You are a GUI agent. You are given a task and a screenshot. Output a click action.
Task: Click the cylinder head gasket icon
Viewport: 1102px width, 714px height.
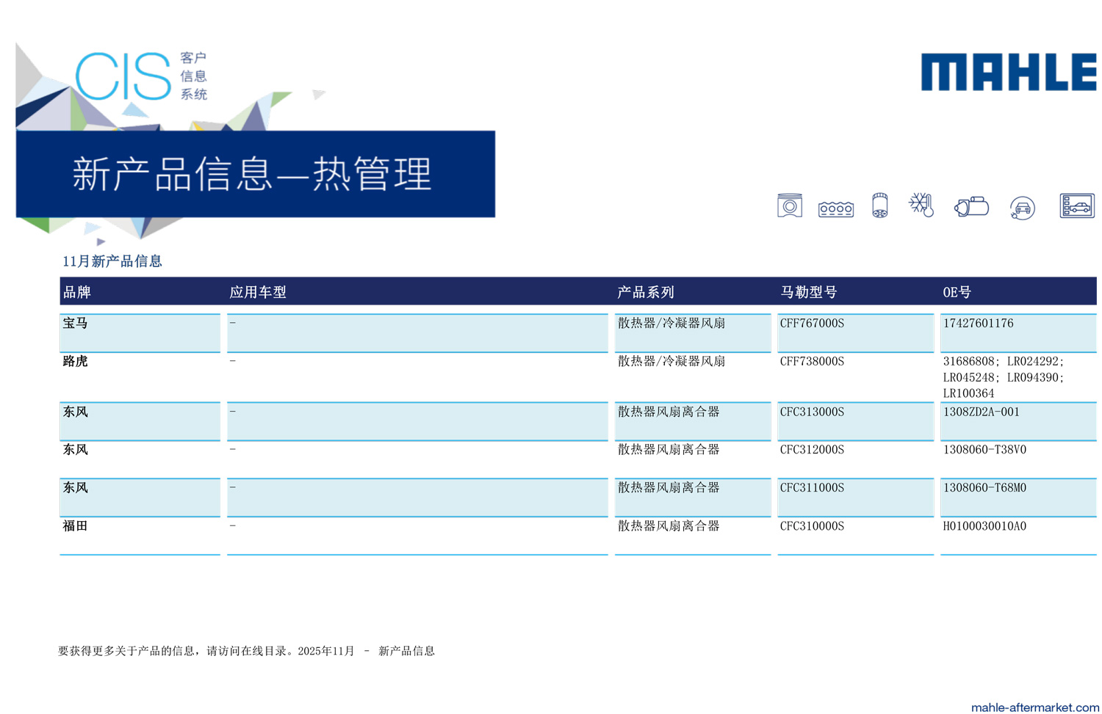[x=835, y=209]
